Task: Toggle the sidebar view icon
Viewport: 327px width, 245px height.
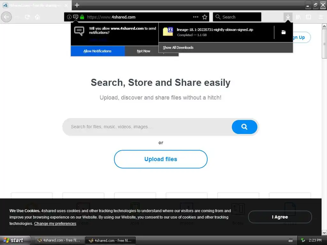Action: click(308, 17)
